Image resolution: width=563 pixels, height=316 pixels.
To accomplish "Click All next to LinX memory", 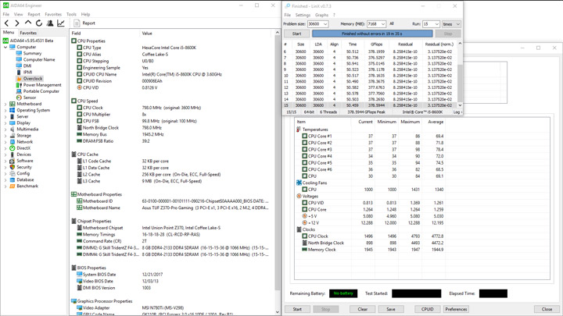I will pyautogui.click(x=392, y=23).
